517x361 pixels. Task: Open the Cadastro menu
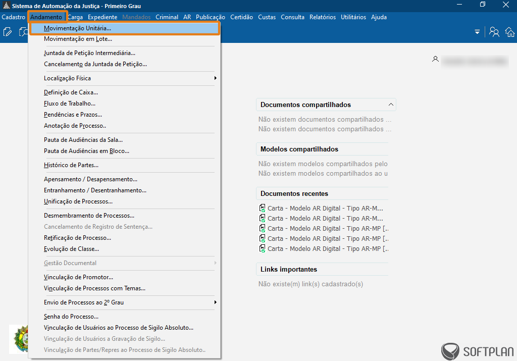tap(13, 17)
